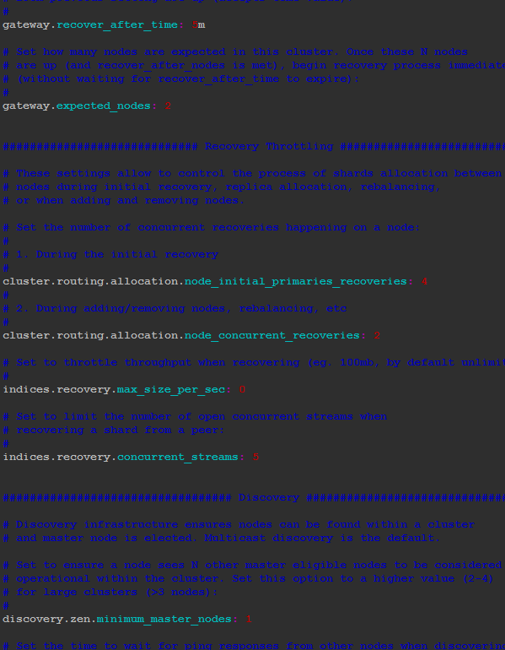Click the value 2 of expected_nodes
The image size is (505, 650).
pyautogui.click(x=168, y=106)
